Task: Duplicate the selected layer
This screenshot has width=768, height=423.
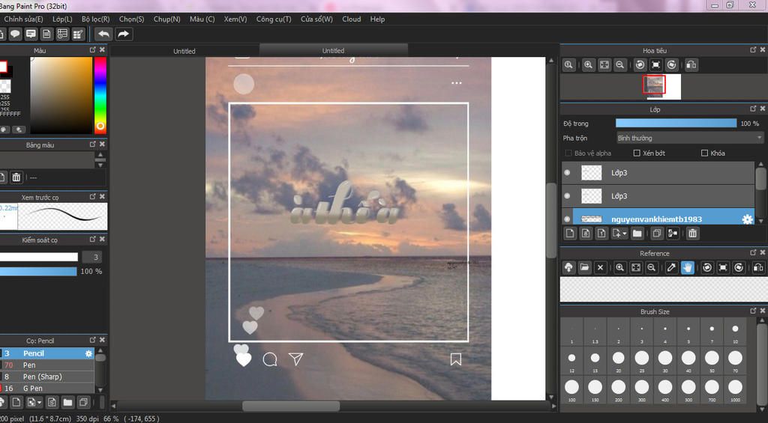Action: (657, 234)
